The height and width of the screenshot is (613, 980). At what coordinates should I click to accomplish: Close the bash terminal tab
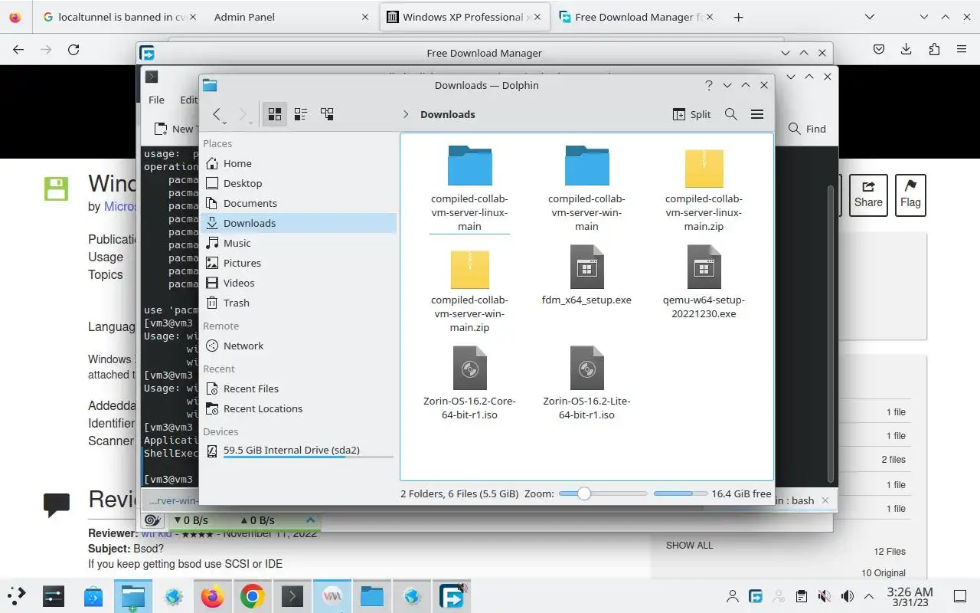point(825,500)
